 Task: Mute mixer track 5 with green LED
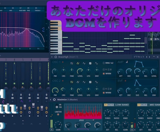click(x=23, y=83)
